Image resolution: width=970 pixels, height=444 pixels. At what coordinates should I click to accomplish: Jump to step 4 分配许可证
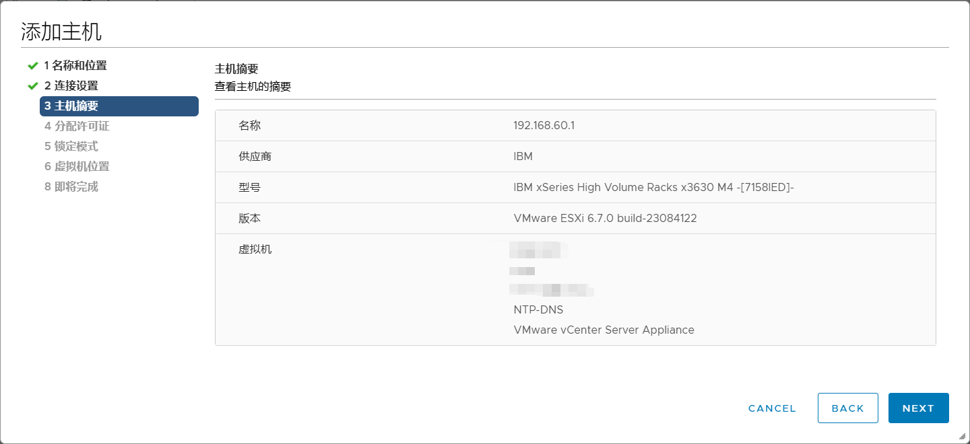point(77,126)
